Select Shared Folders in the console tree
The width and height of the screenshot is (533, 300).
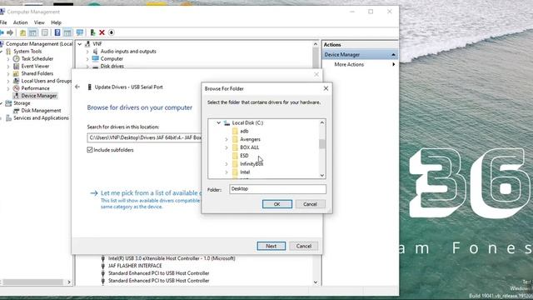click(37, 74)
